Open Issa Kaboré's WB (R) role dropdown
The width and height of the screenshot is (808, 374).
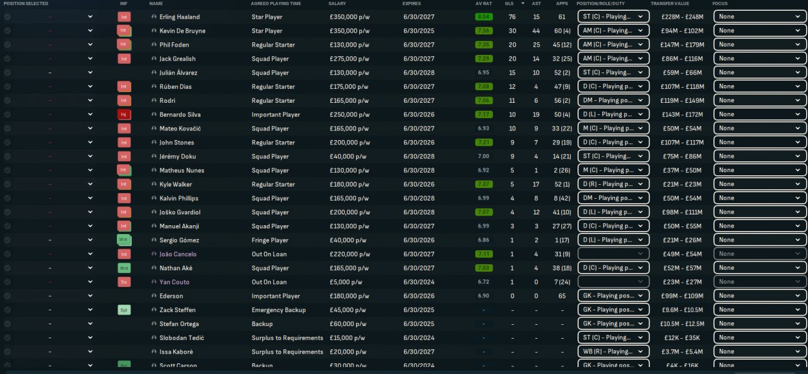coord(613,351)
